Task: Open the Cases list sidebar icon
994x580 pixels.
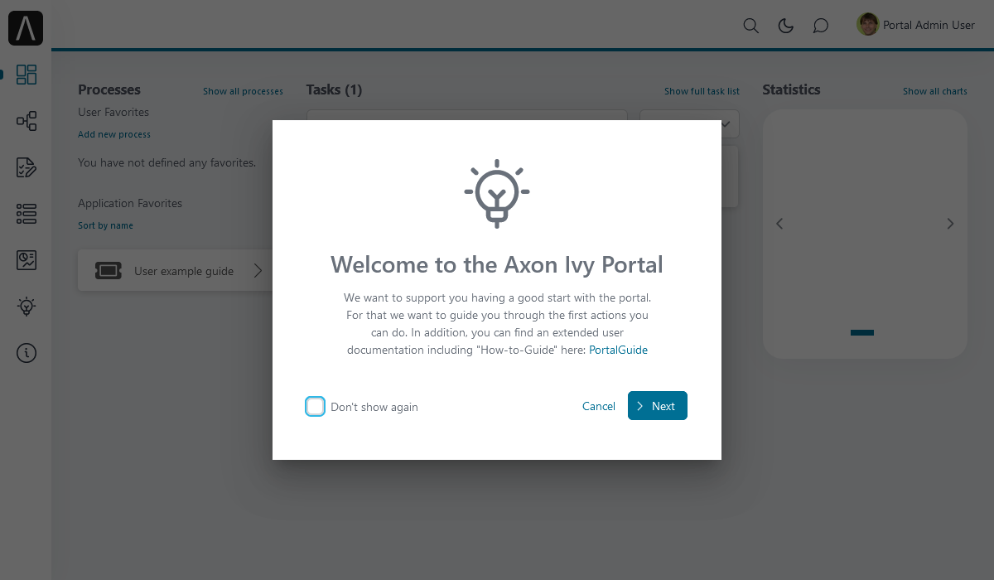Action: pos(27,214)
